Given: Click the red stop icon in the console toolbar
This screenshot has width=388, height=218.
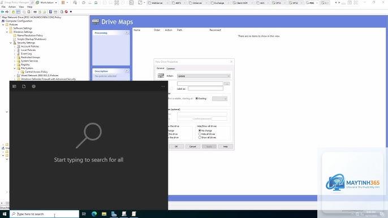Looking at the screenshot, I should [66, 12].
